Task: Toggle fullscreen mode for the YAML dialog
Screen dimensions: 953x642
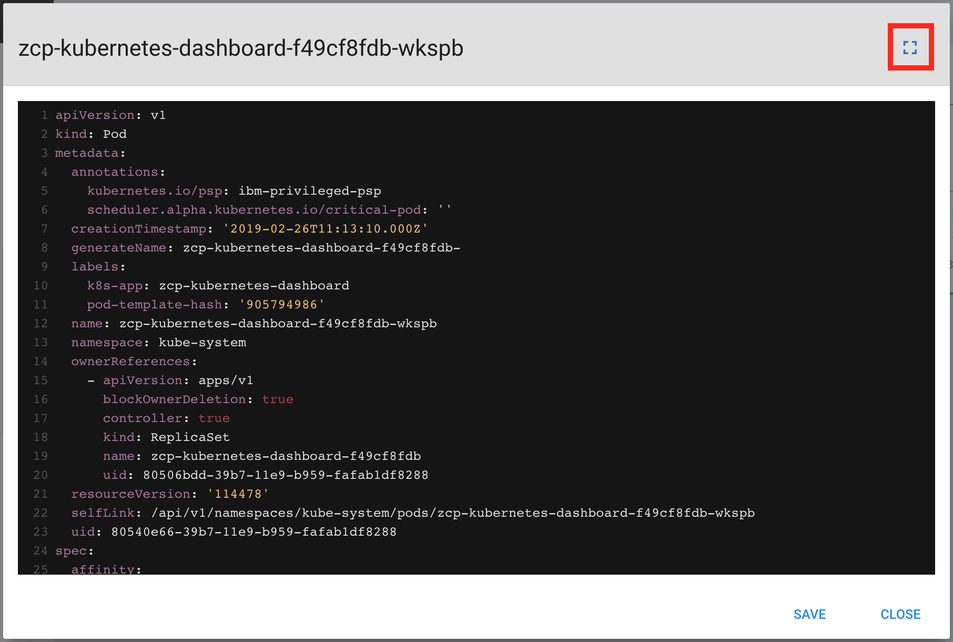Action: click(910, 47)
